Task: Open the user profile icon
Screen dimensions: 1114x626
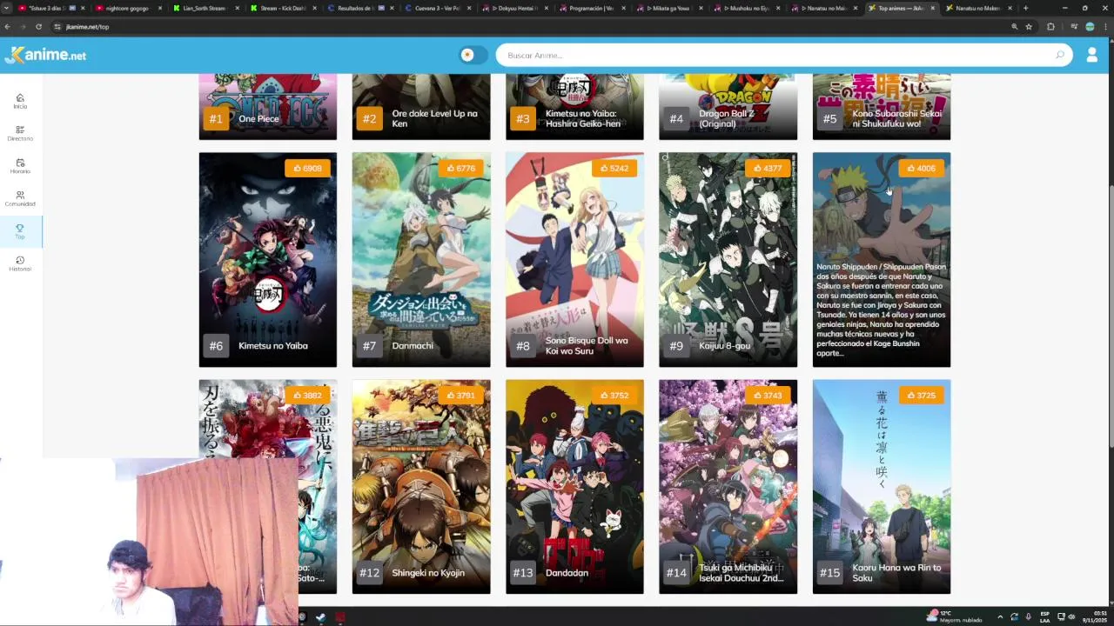Action: coord(1092,55)
